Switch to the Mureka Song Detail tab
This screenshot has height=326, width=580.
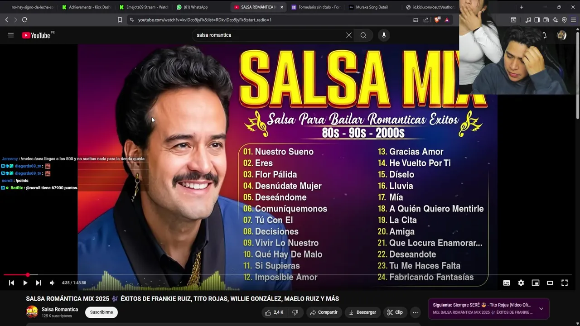[373, 7]
